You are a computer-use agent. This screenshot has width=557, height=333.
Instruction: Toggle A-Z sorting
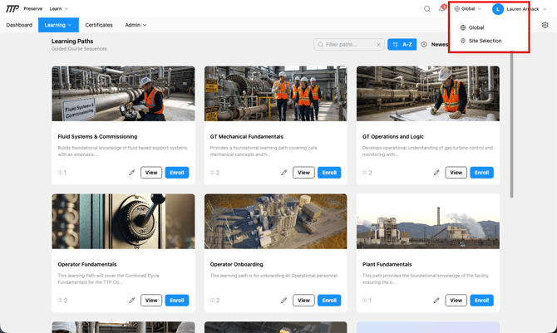click(x=402, y=44)
